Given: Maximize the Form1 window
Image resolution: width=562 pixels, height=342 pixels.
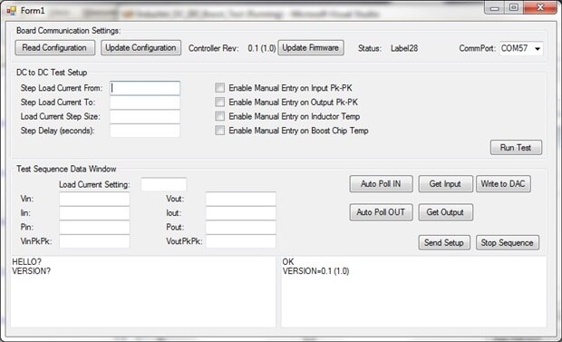Looking at the screenshot, I should click(514, 8).
